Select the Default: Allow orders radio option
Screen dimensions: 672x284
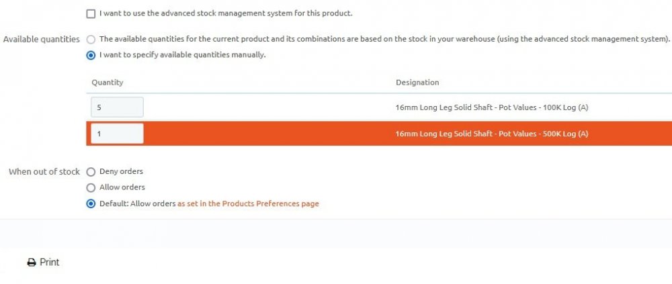tap(91, 204)
